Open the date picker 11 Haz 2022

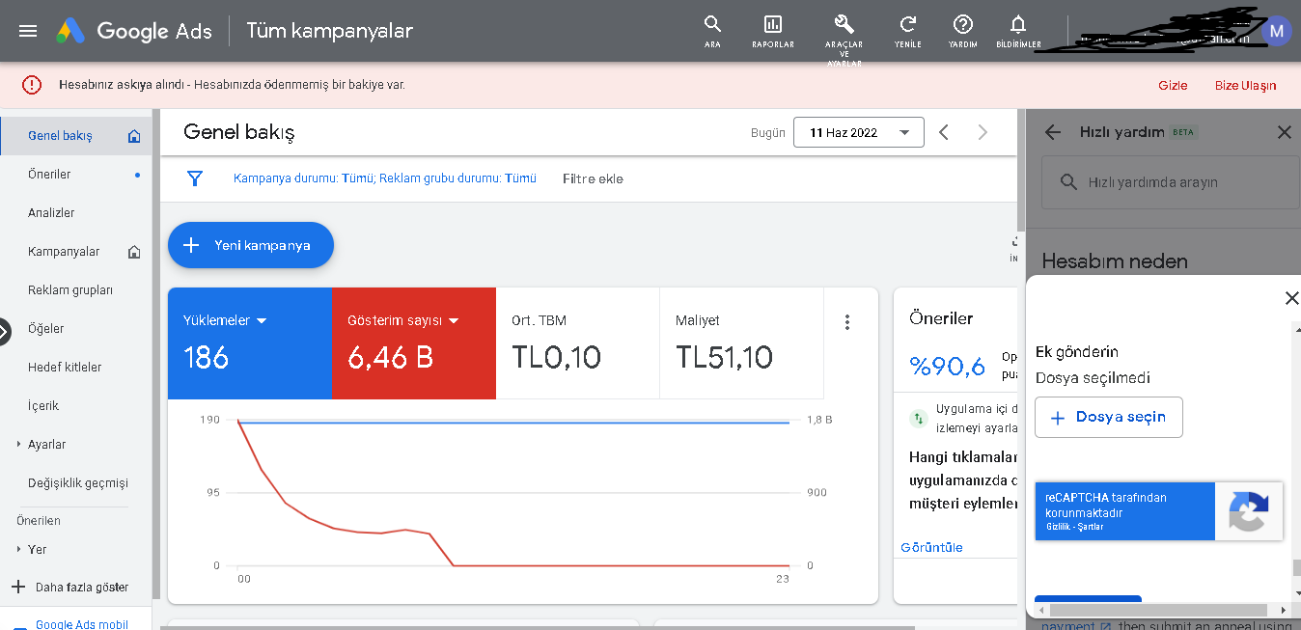[x=858, y=132]
